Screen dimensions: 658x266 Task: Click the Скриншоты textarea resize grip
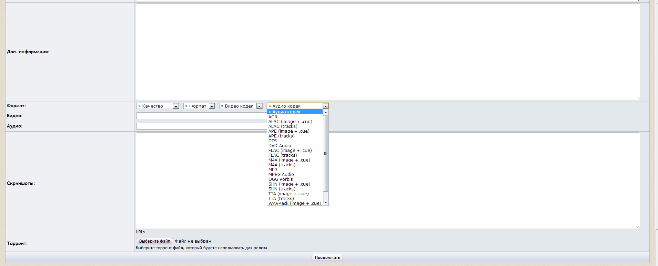pyautogui.click(x=638, y=227)
